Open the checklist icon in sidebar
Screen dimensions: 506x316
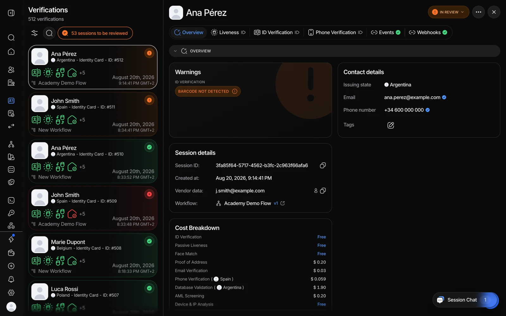click(x=11, y=170)
